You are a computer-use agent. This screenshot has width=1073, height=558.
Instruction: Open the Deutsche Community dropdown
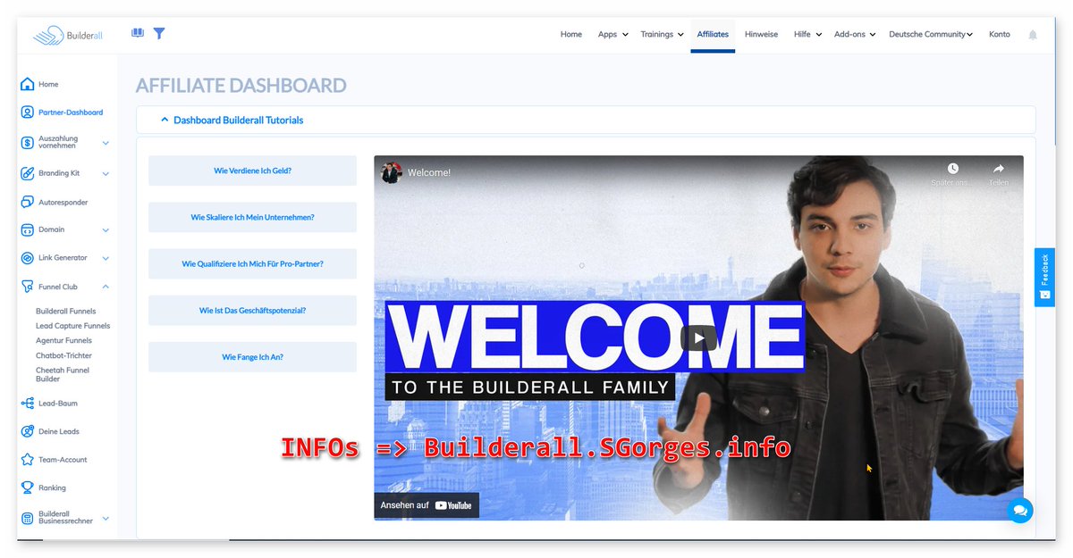[x=931, y=35]
